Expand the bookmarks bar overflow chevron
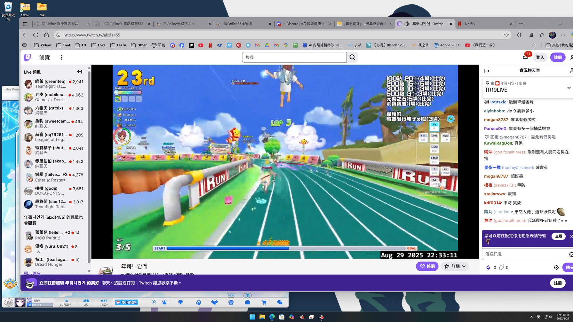Viewport: 573px width, 322px height. coord(534,45)
